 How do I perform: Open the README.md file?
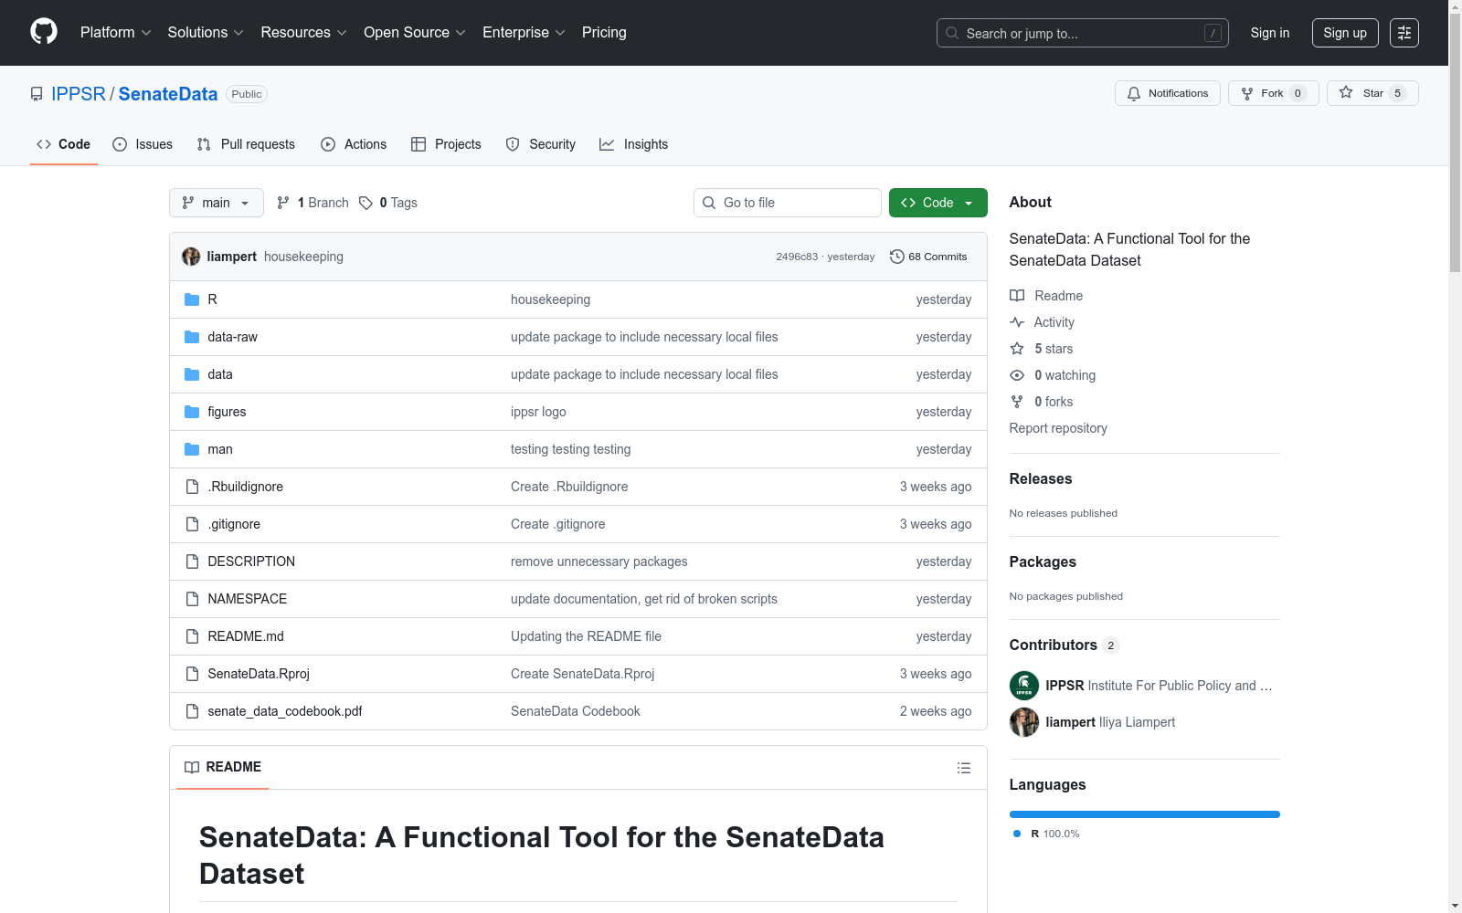246,636
